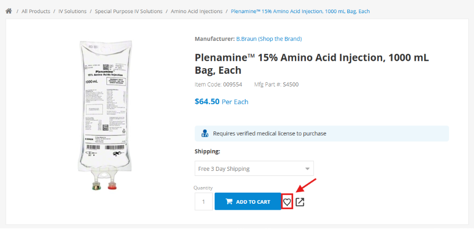This screenshot has height=229, width=474.
Task: Click the Shipping label above the dropdown
Action: pyautogui.click(x=208, y=151)
